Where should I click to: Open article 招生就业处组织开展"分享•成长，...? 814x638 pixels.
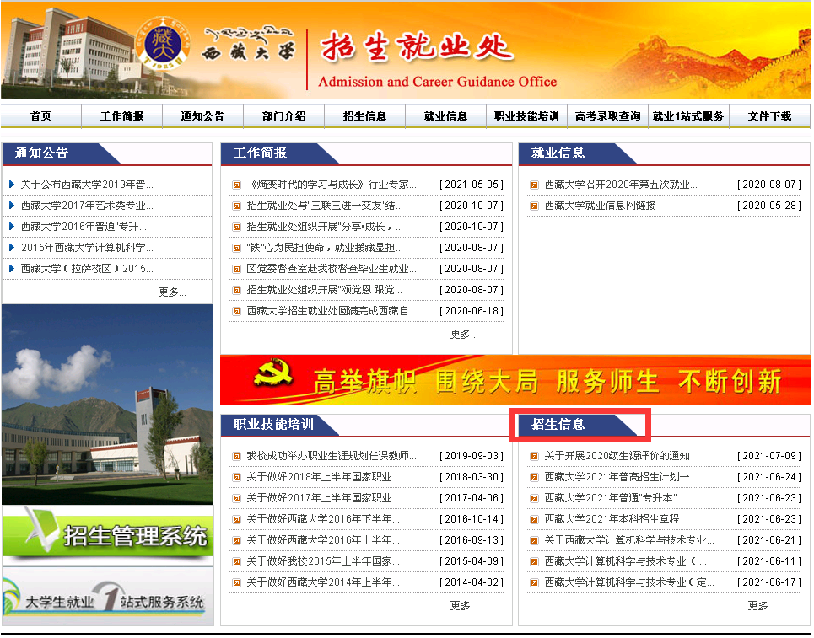tap(325, 227)
